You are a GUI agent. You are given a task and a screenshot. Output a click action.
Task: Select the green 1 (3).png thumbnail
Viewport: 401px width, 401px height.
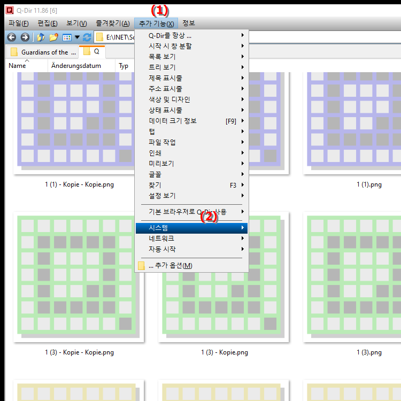[x=352, y=277]
